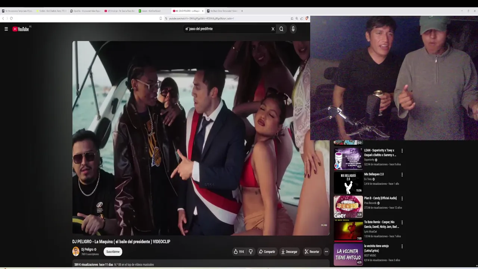478x269 pixels.
Task: Clip the video with Recortar
Action: pos(312,252)
